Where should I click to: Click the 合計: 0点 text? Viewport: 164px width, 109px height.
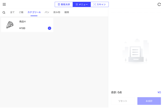click(x=116, y=92)
